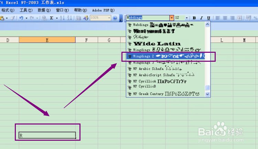The image size is (258, 149).
Task: Open the 帮助 menu
Action: tap(80, 10)
